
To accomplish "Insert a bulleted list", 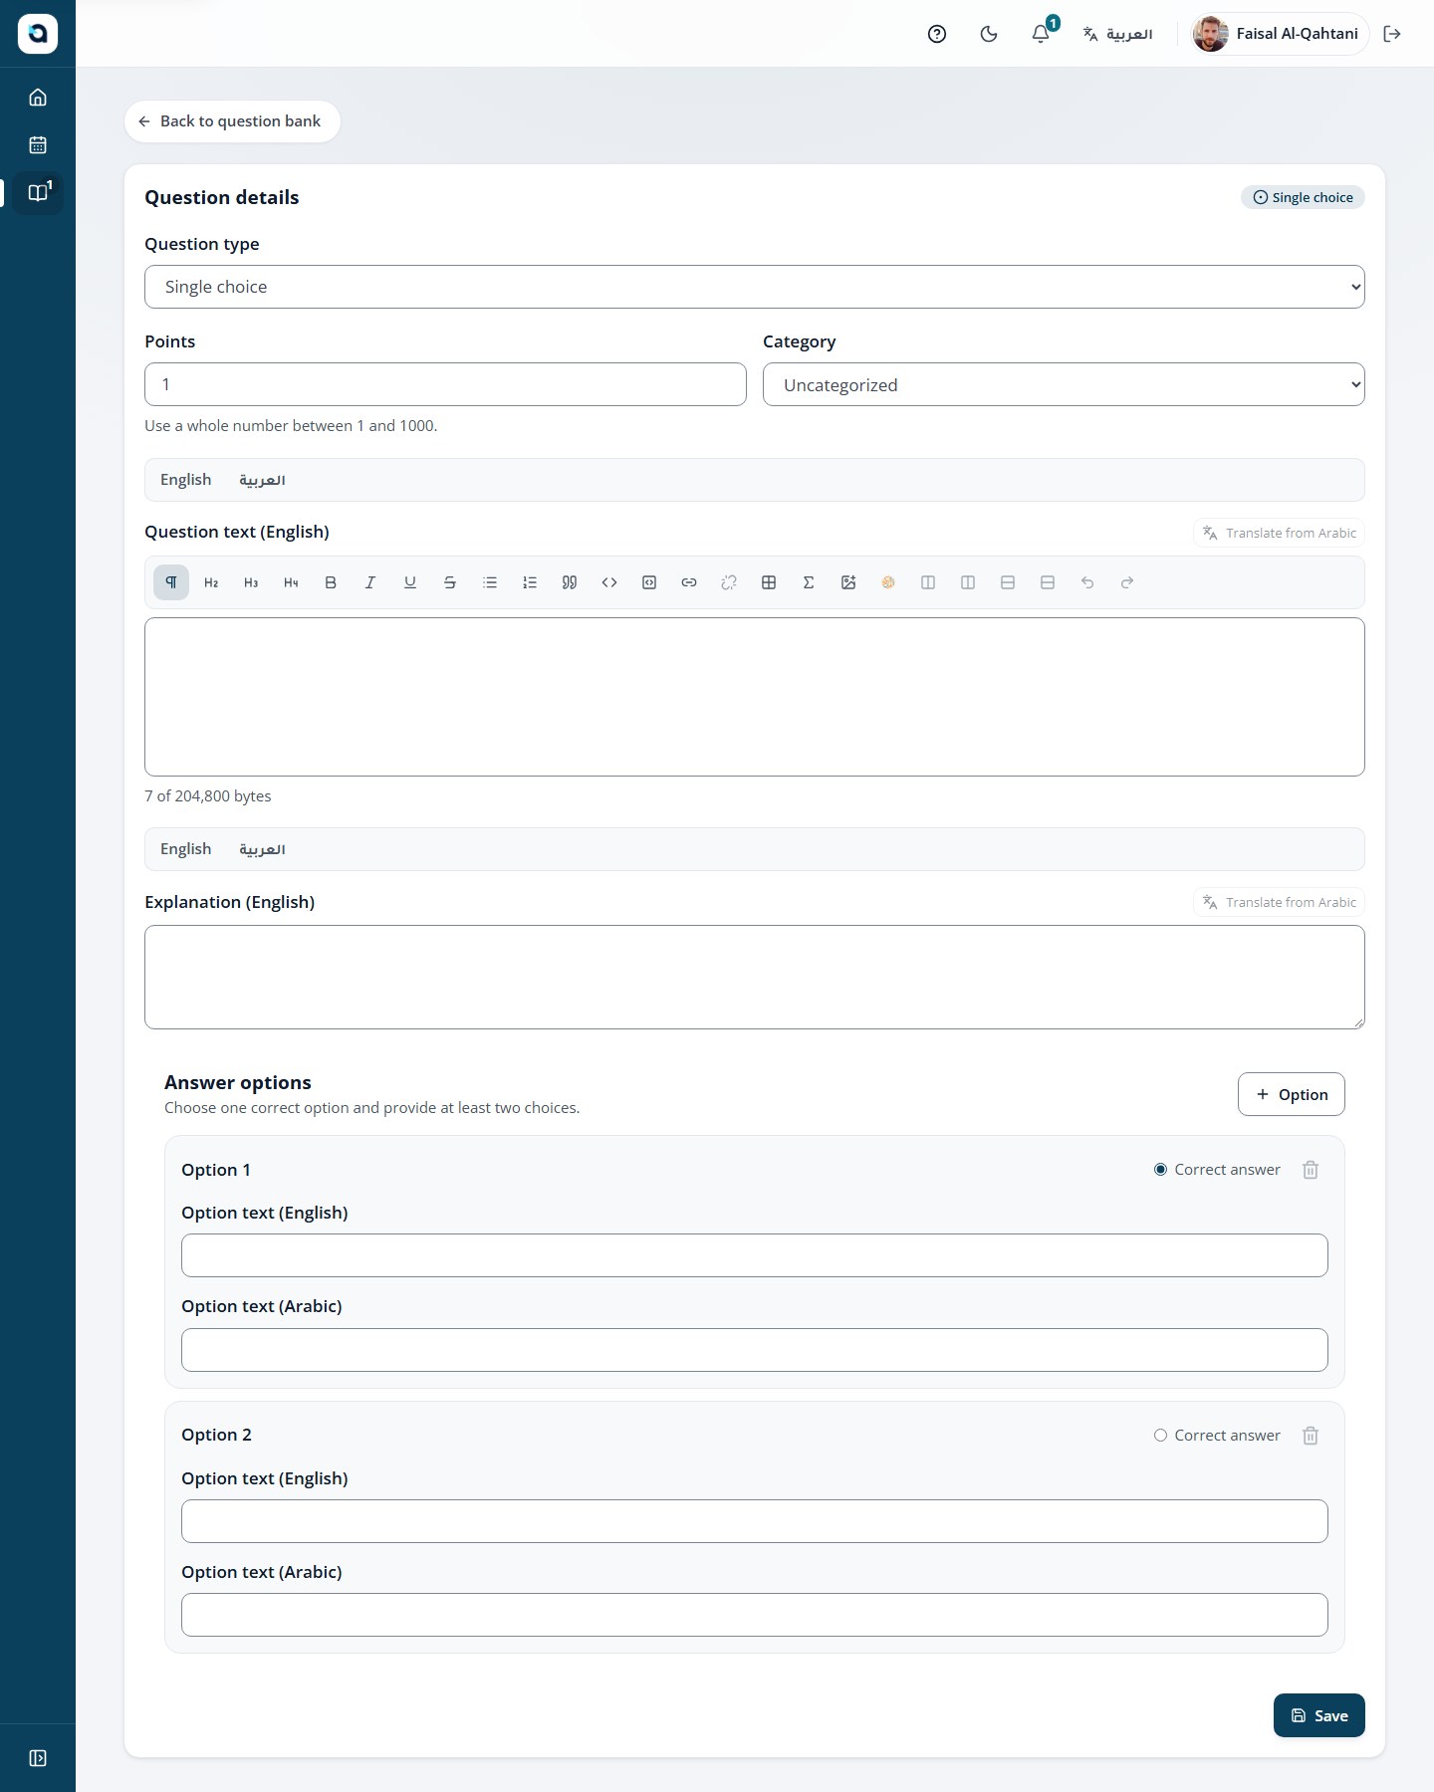I will [490, 582].
